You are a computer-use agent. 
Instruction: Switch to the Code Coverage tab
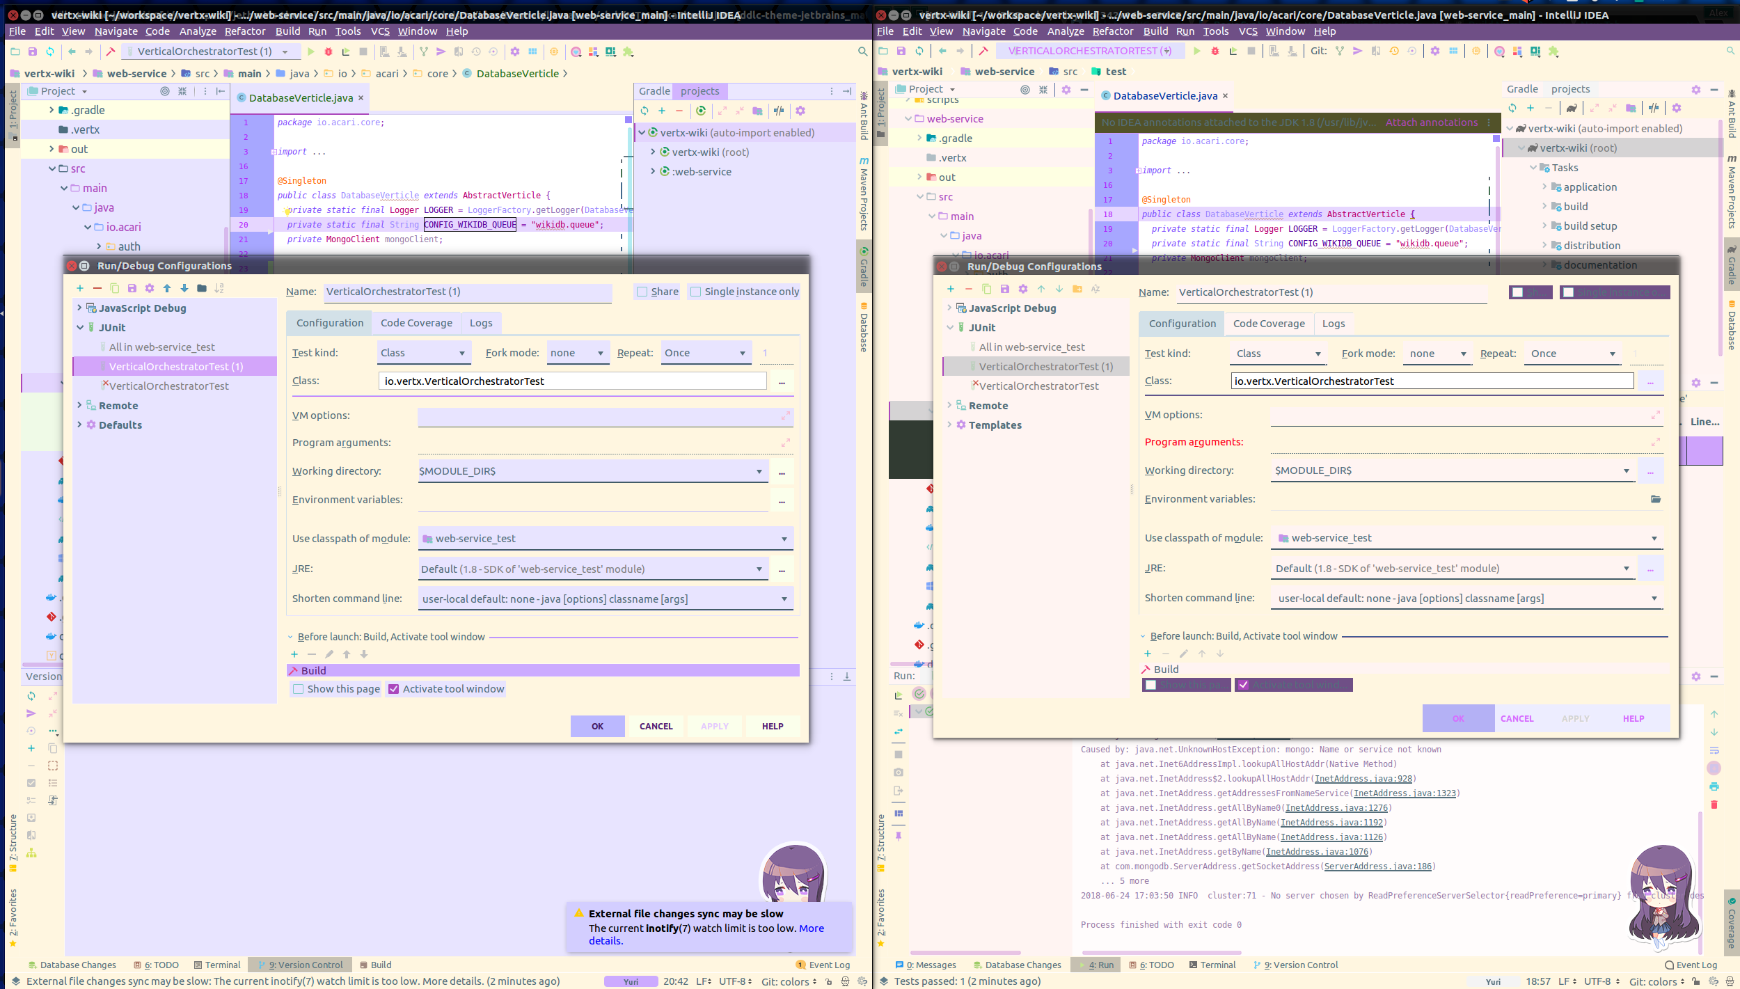coord(416,322)
